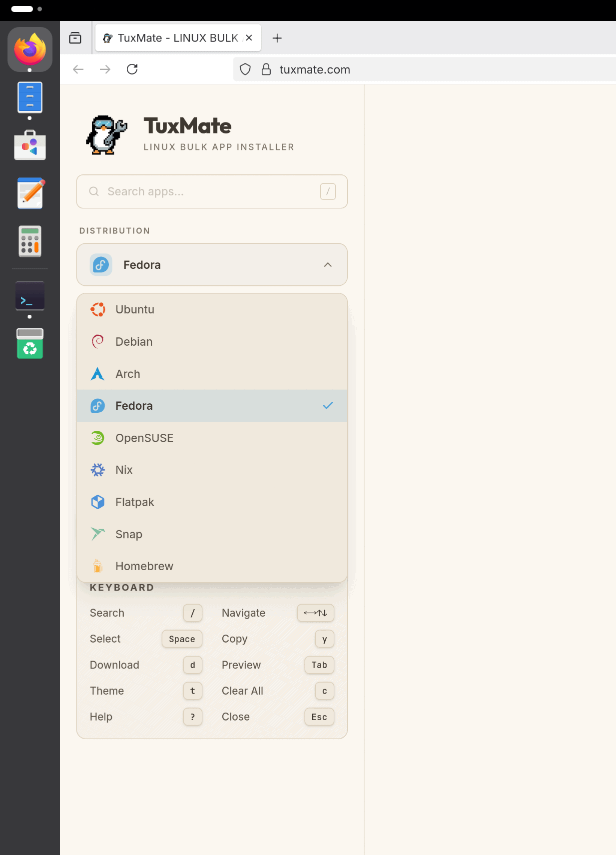Viewport: 616px width, 855px height.
Task: Click the TuxMate penguin logo
Action: pos(106,135)
